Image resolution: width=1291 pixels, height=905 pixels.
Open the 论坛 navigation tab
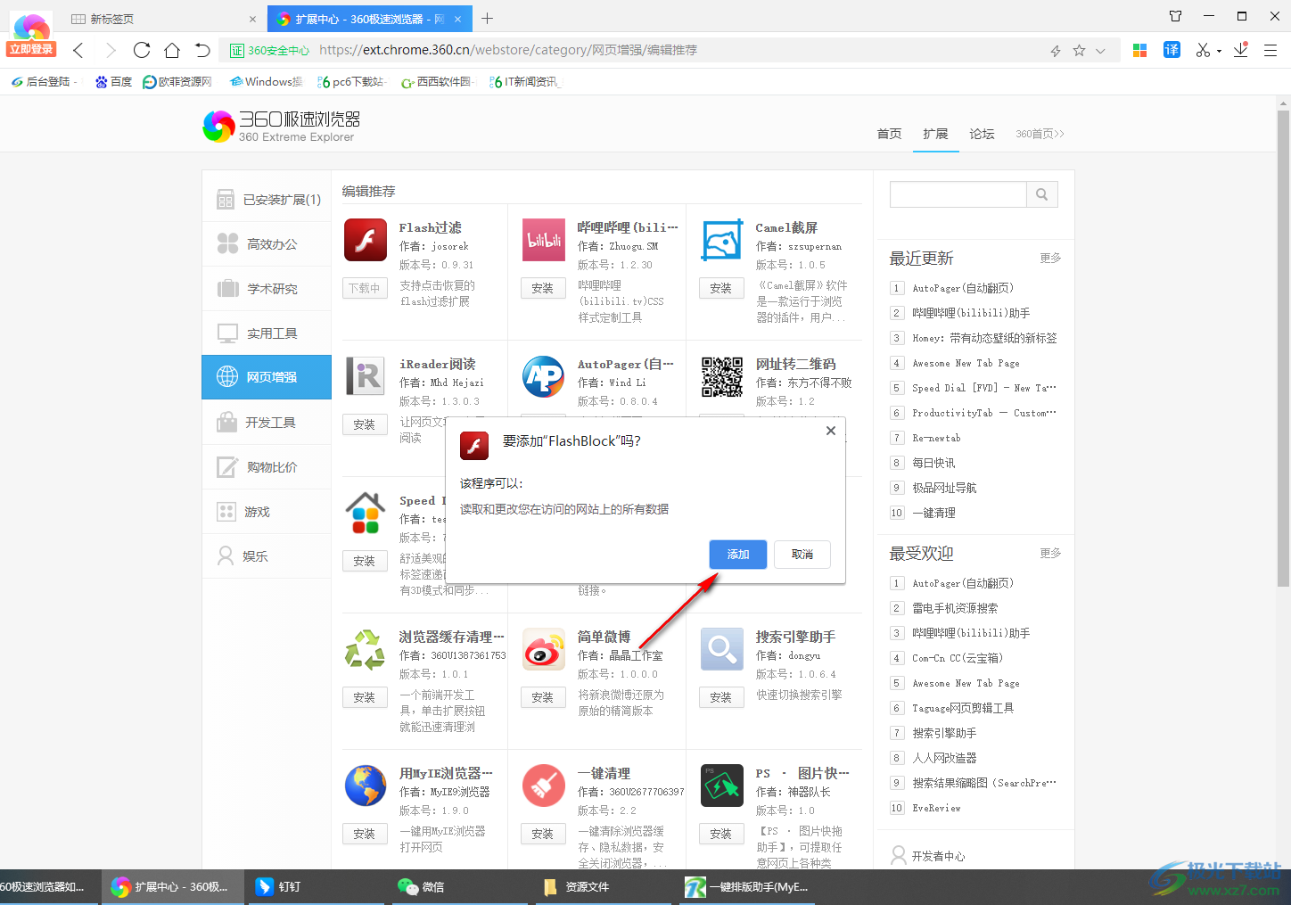tap(982, 134)
